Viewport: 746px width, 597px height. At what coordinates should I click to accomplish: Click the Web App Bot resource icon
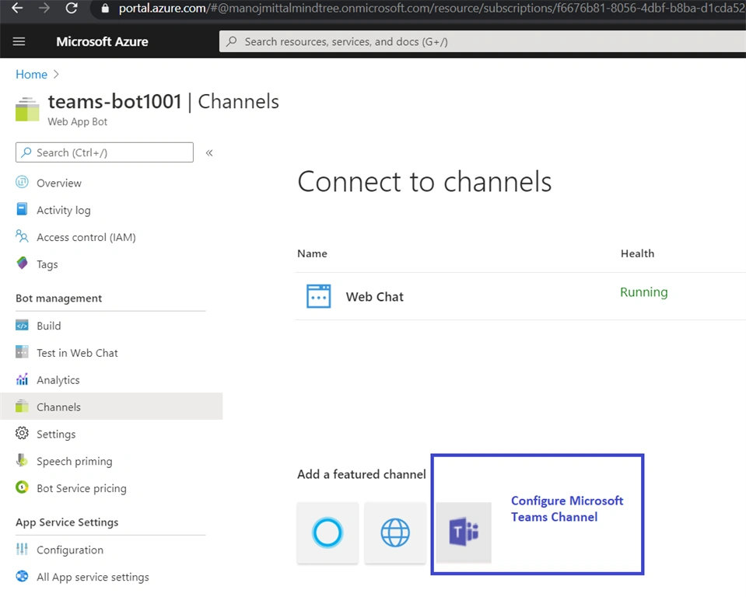click(x=27, y=110)
